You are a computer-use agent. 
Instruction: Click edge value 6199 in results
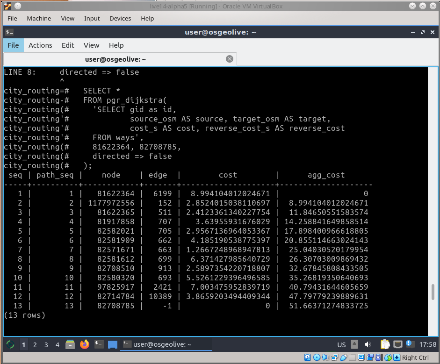pos(162,193)
